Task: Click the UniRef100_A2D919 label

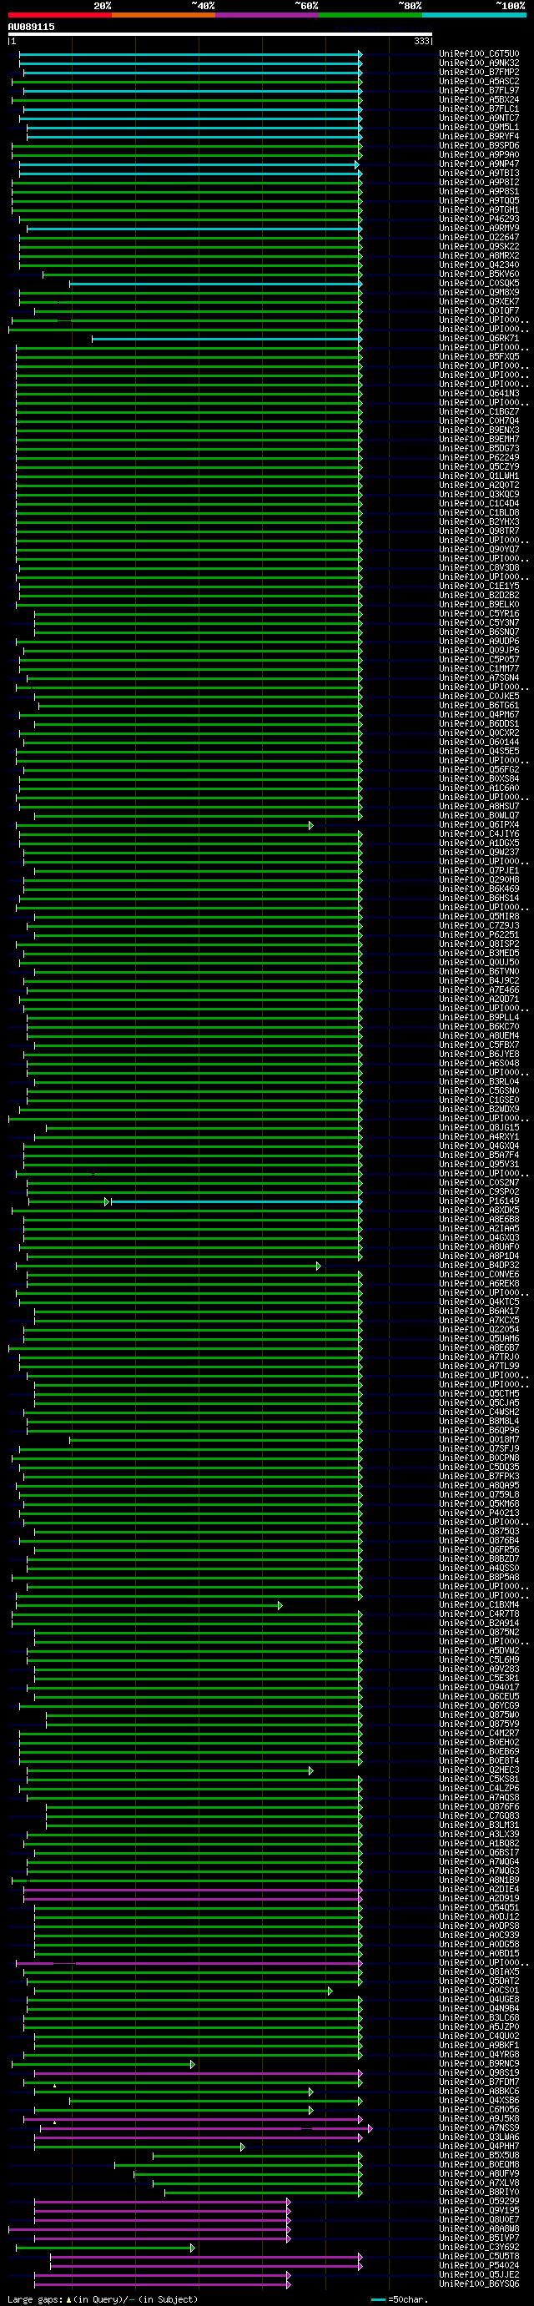Action: coord(478,1899)
